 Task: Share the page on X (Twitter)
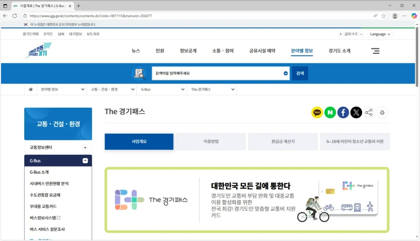pos(356,112)
